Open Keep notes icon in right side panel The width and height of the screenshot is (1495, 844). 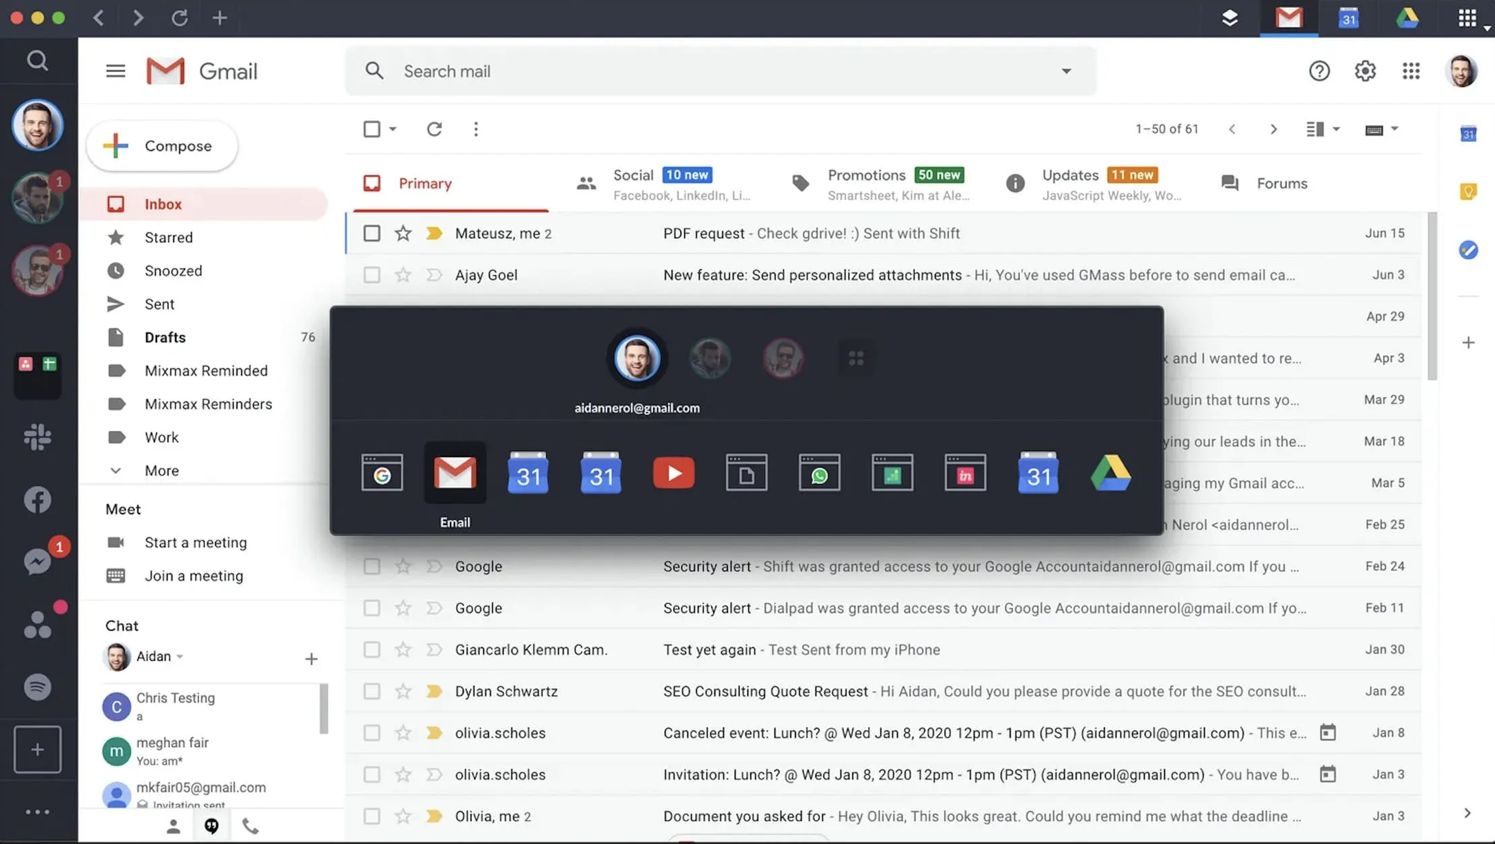pos(1468,192)
